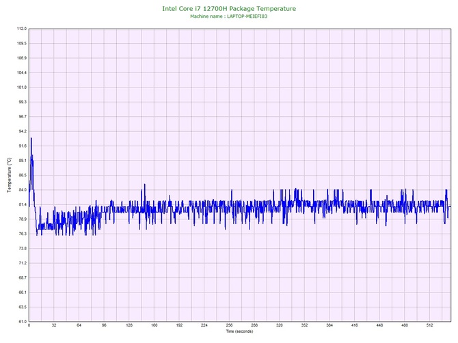Click the 192 tick label on the time axis

pyautogui.click(x=179, y=325)
